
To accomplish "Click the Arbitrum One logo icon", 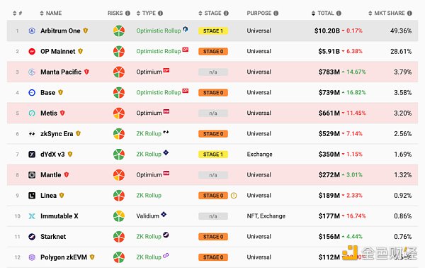I will [x=32, y=31].
